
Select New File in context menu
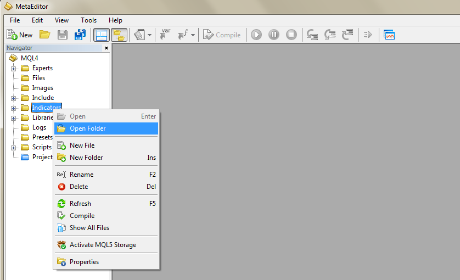coord(82,145)
